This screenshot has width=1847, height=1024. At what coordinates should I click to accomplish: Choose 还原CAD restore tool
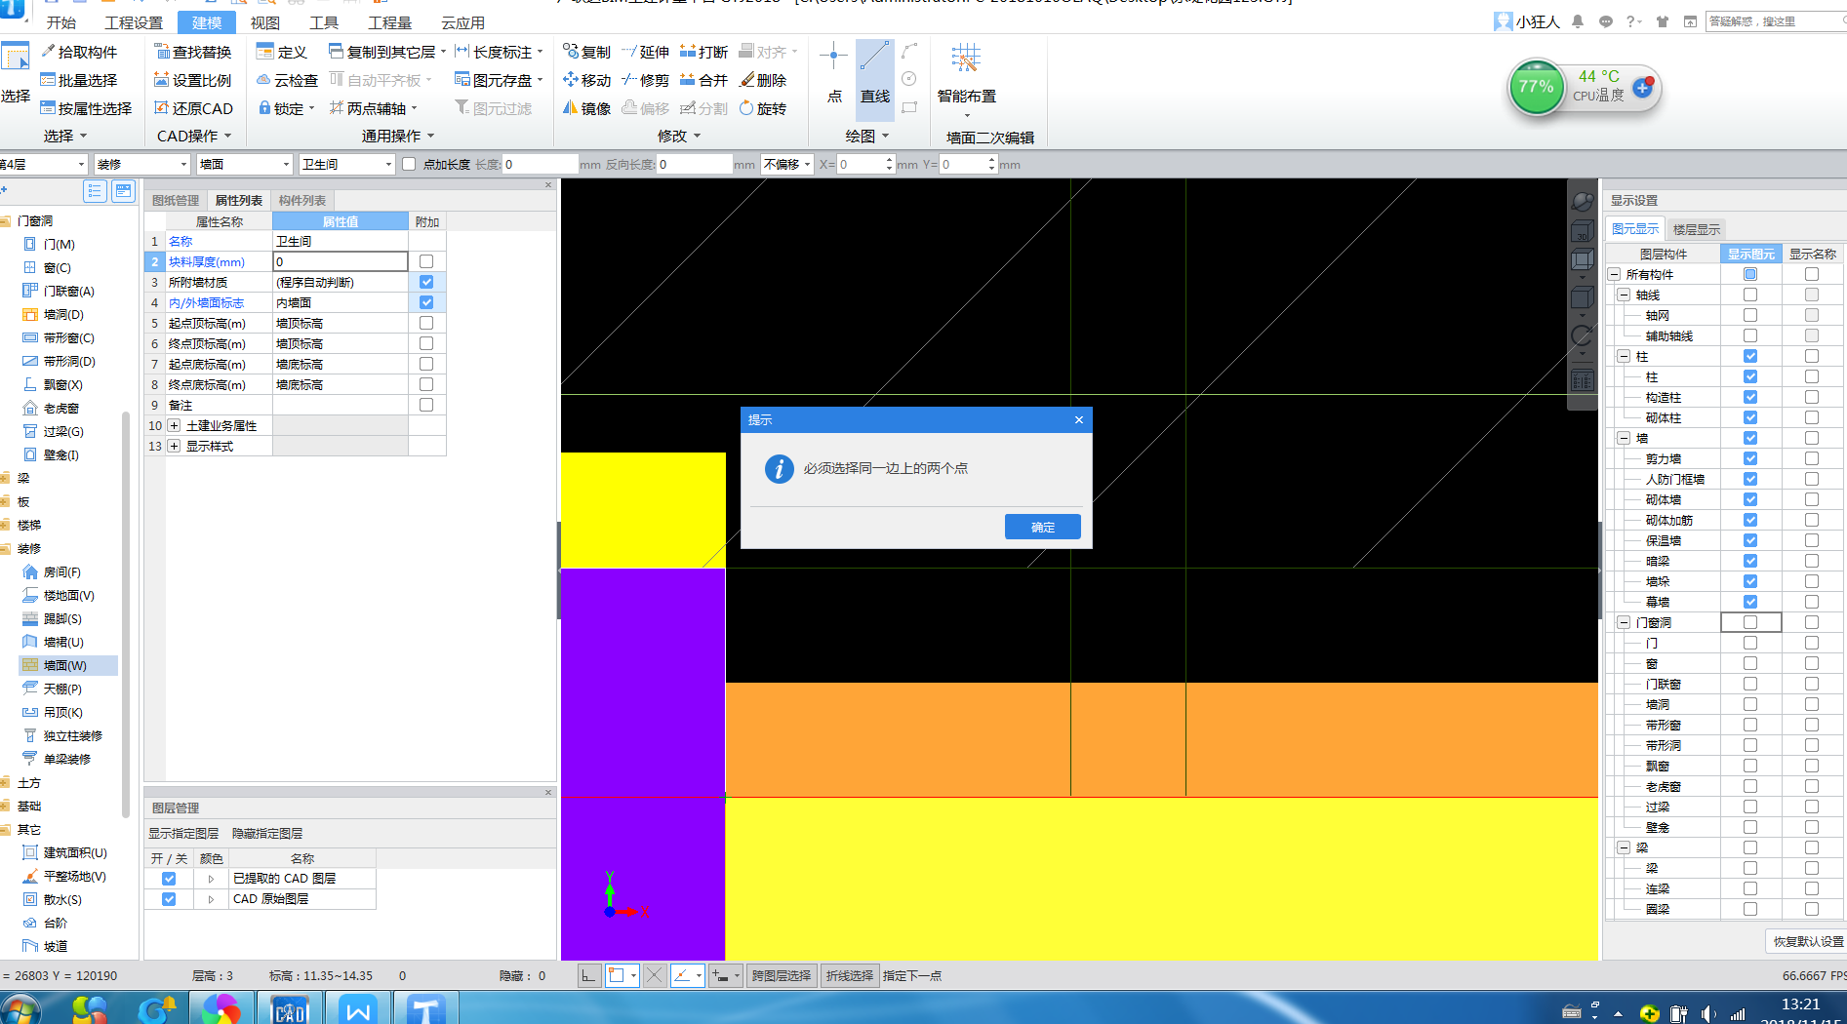coord(193,108)
